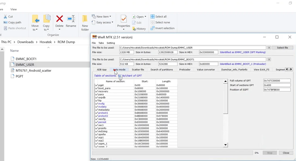Switch to the Value converter tab
Screen dimensions: 296x161
pyautogui.click(x=206, y=70)
